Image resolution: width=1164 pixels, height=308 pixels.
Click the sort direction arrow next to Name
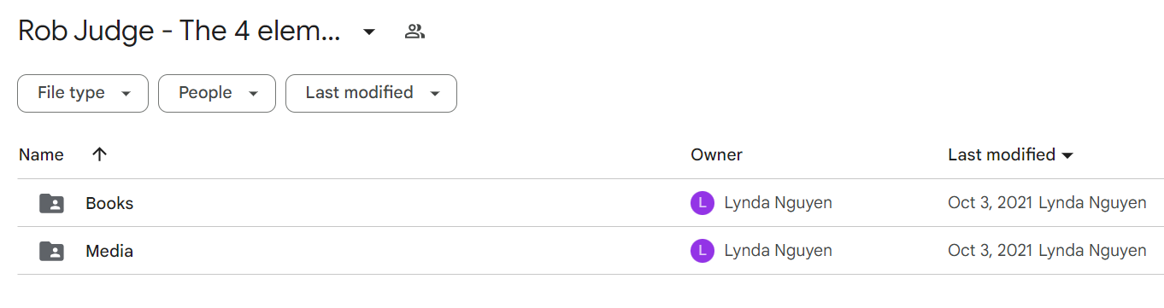click(99, 154)
